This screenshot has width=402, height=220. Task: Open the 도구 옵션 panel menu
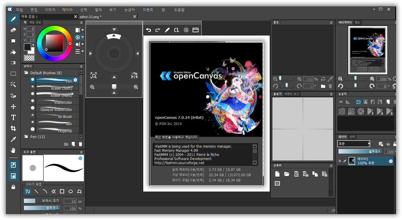tap(81, 152)
